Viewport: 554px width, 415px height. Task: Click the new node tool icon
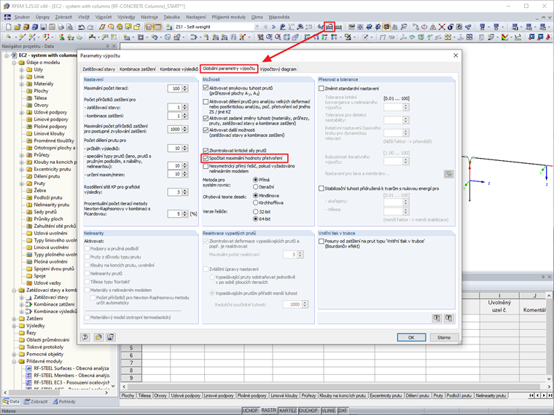click(x=9, y=36)
